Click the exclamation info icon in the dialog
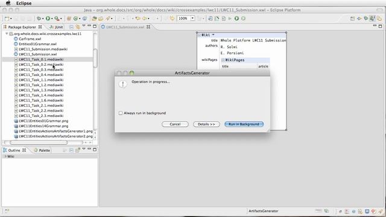386x217 pixels. [122, 84]
